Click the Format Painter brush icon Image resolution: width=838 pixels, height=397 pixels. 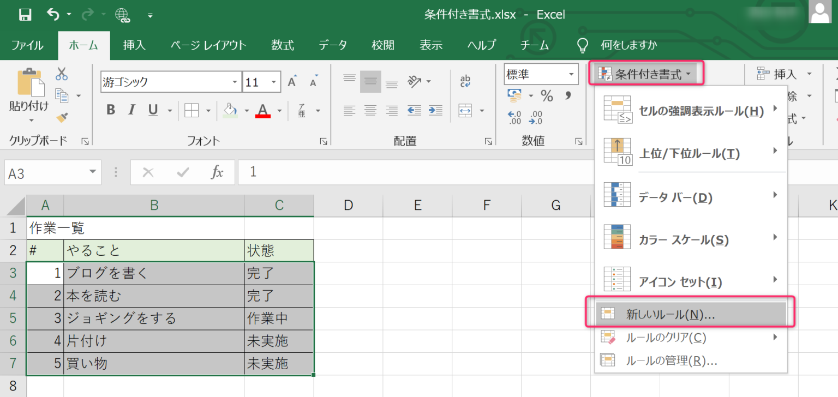[x=62, y=117]
